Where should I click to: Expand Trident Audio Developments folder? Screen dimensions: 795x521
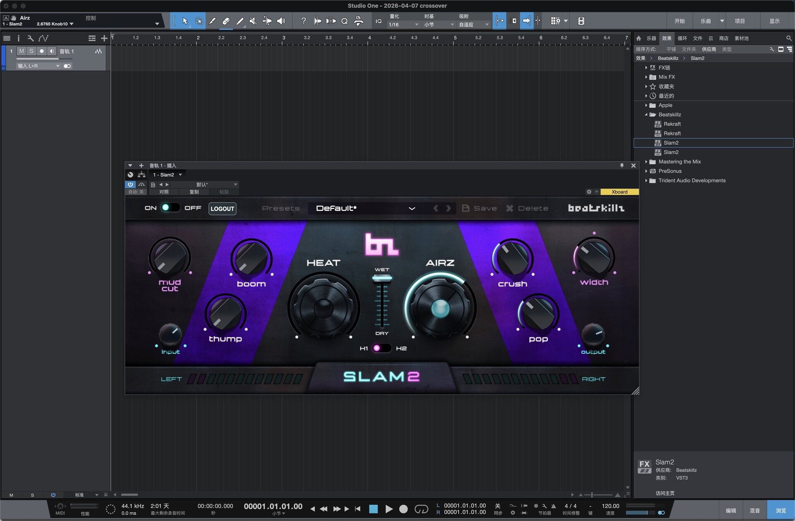[x=646, y=181]
